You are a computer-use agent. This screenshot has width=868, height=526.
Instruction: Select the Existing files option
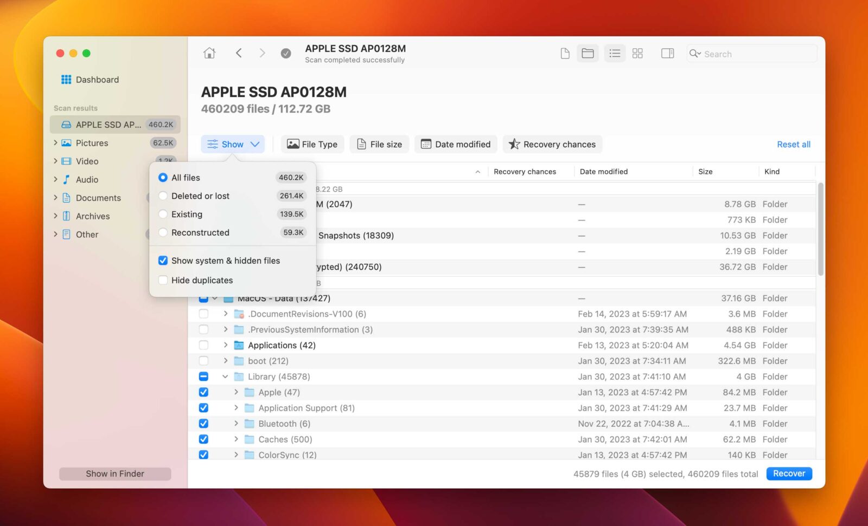[x=163, y=215]
